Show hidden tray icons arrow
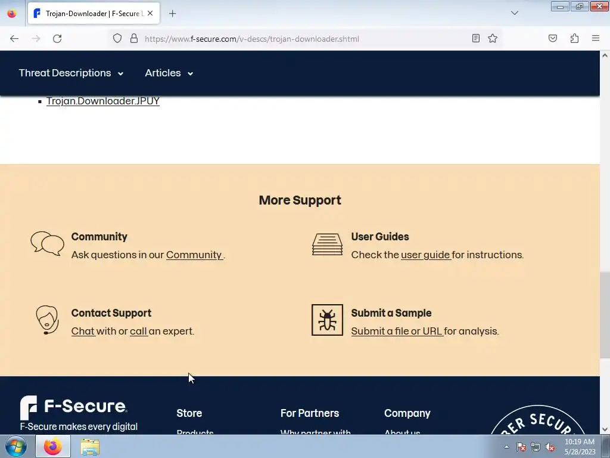The image size is (610, 458). coord(506,447)
